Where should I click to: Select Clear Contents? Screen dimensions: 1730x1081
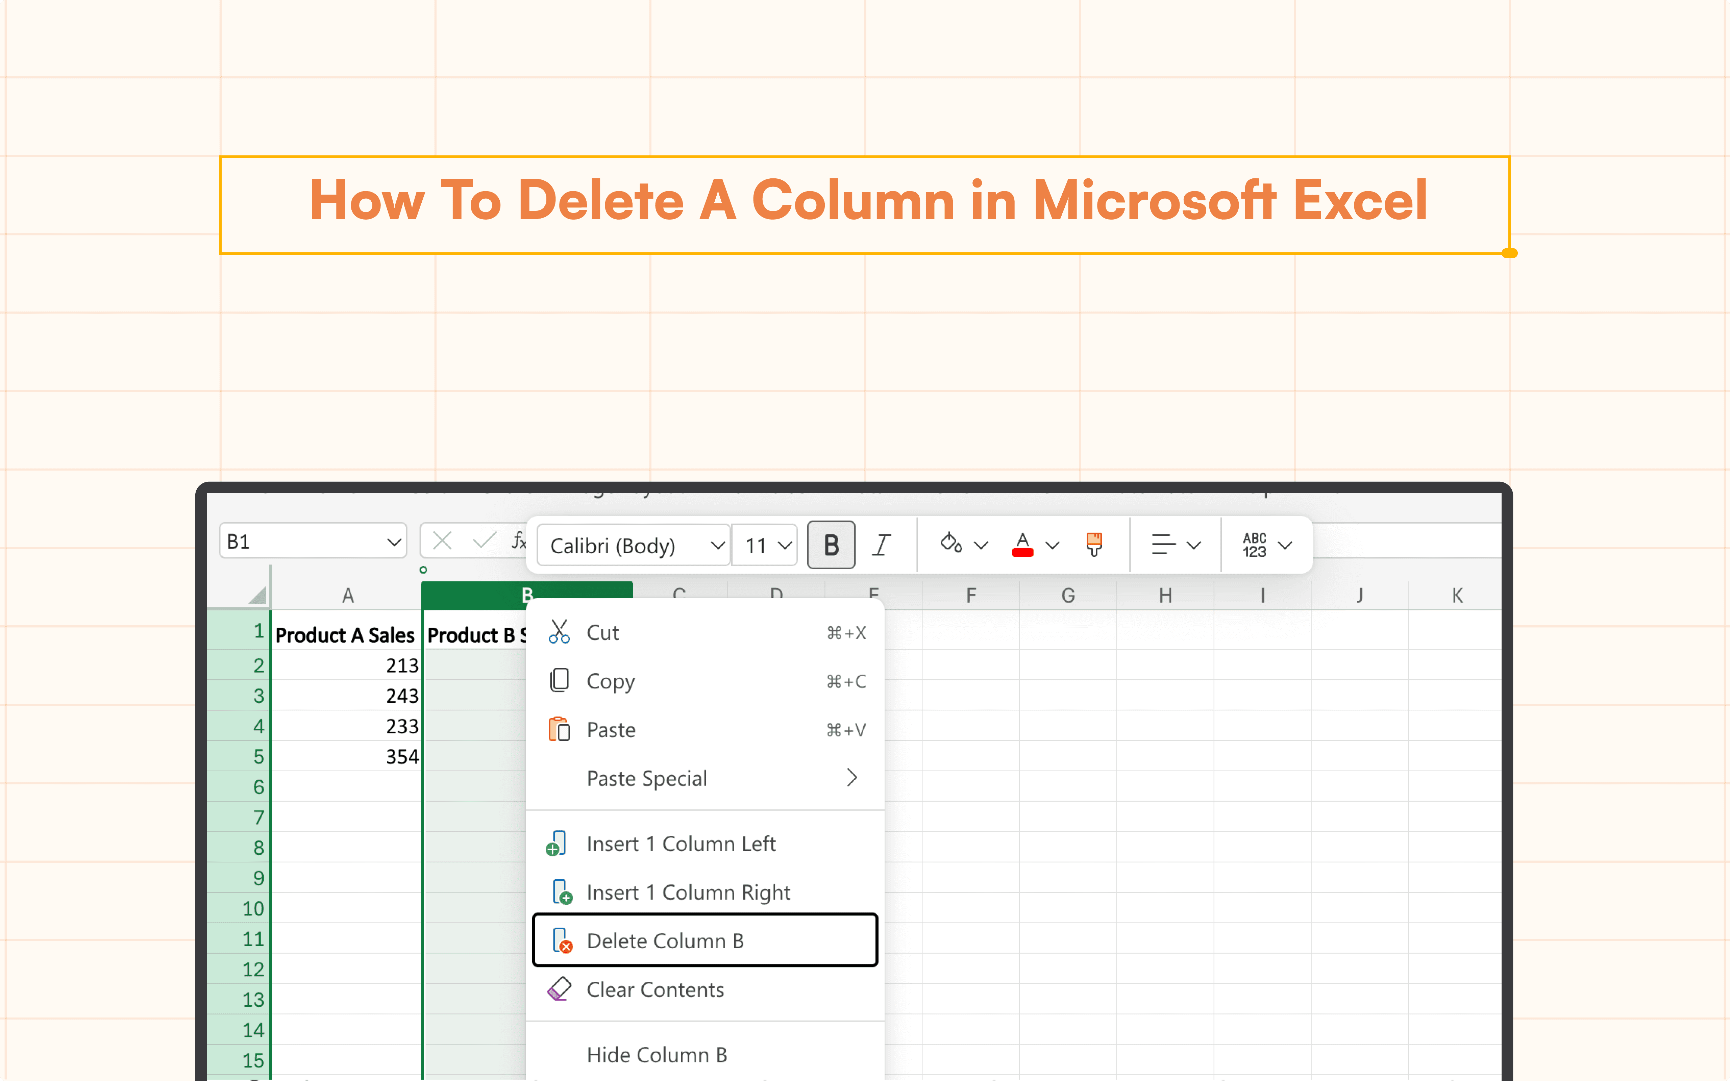tap(705, 989)
